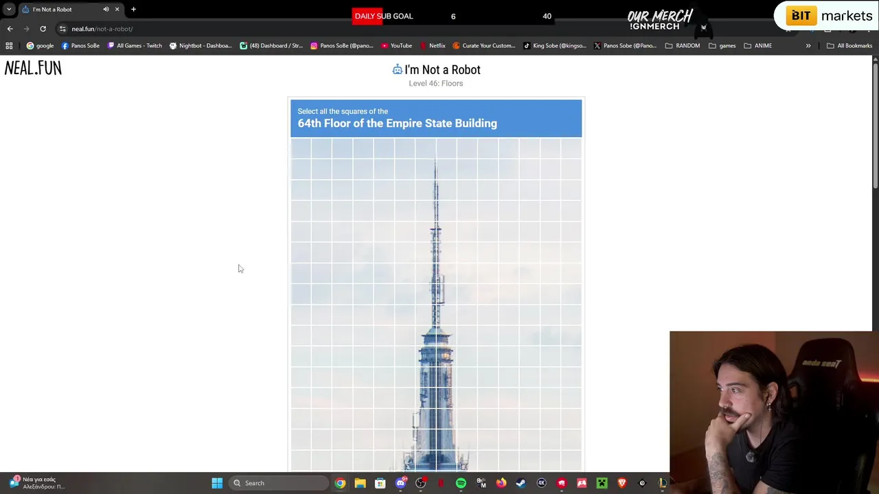The height and width of the screenshot is (494, 879).
Task: Close the I'm Not a Robot tab
Action: [117, 10]
